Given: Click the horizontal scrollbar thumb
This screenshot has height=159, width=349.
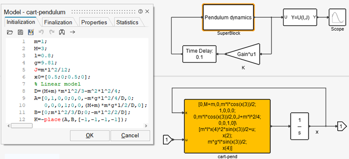Looking at the screenshot, I should pyautogui.click(x=21, y=126).
